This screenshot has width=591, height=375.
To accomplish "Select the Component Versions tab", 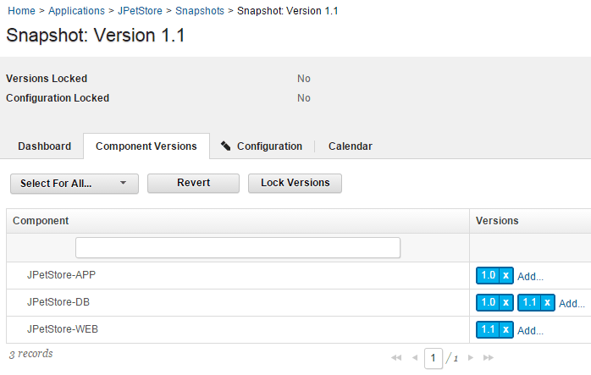I will click(146, 146).
